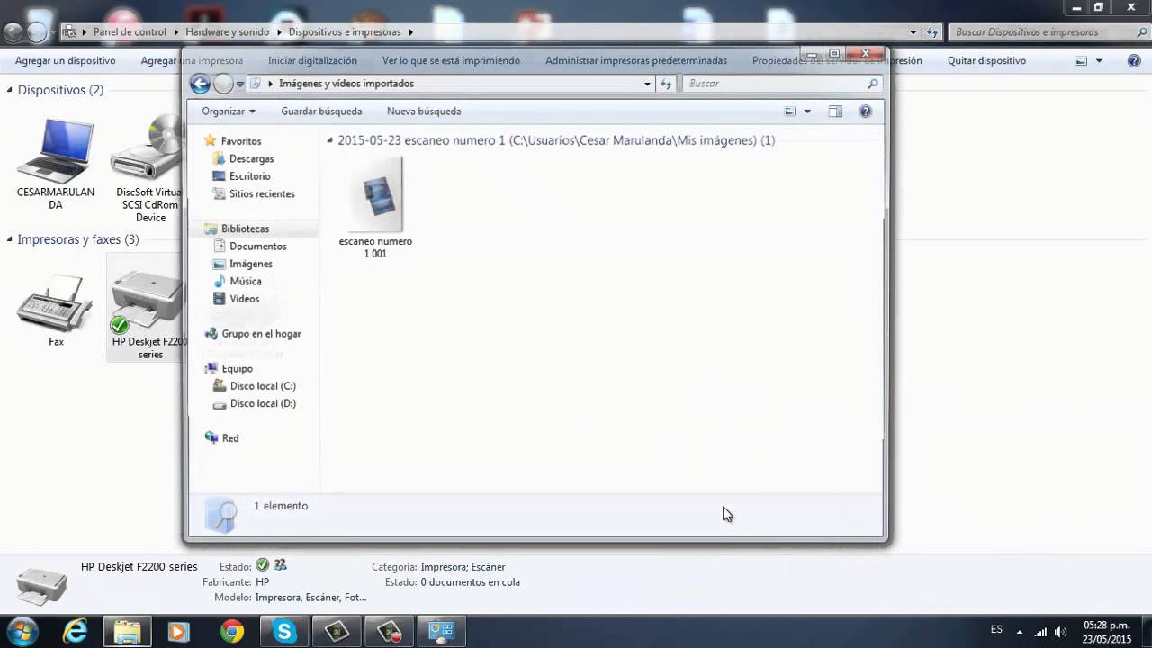
Task: Open Documentos library
Action: click(257, 247)
